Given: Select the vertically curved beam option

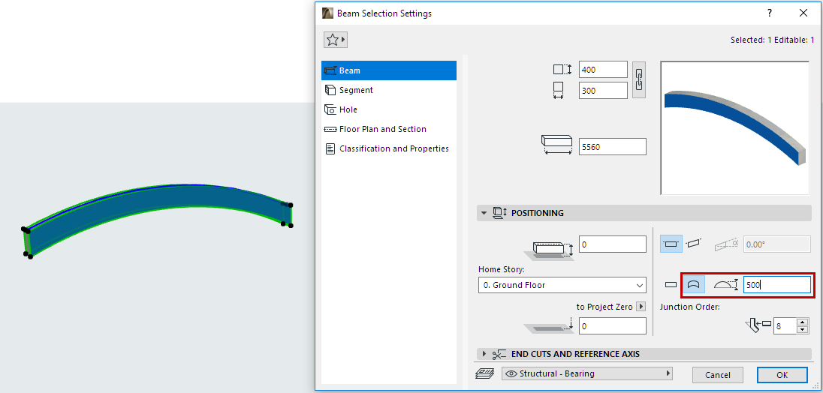Looking at the screenshot, I should [693, 284].
